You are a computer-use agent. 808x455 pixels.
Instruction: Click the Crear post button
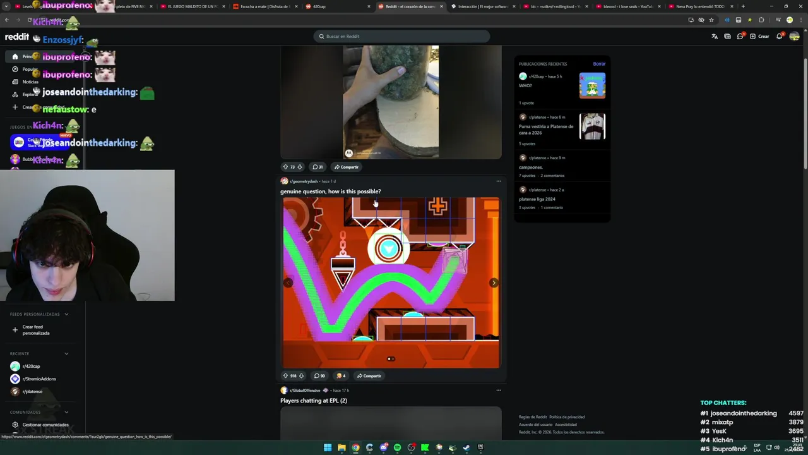tap(759, 37)
